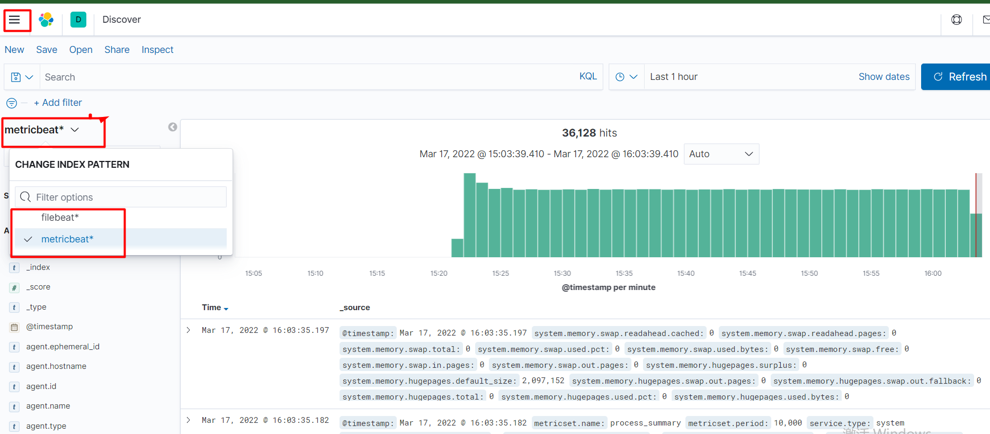Image resolution: width=990 pixels, height=434 pixels.
Task: Click Last 1 hour time range
Action: 674,77
